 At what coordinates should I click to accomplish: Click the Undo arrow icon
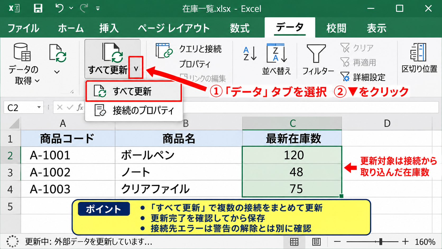click(x=59, y=8)
